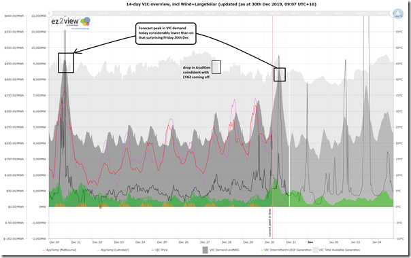Click the '$0.00/MWh' price axis label
Image resolution: width=411 pixels, height=258 pixels.
16,207
